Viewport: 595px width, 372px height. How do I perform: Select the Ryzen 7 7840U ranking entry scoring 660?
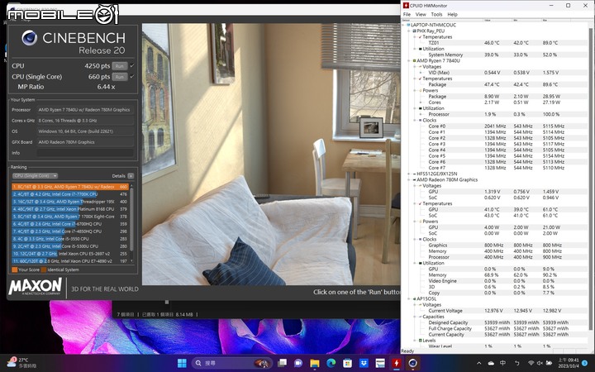click(70, 187)
